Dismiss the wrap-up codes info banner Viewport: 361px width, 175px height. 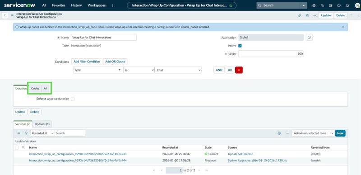point(343,27)
